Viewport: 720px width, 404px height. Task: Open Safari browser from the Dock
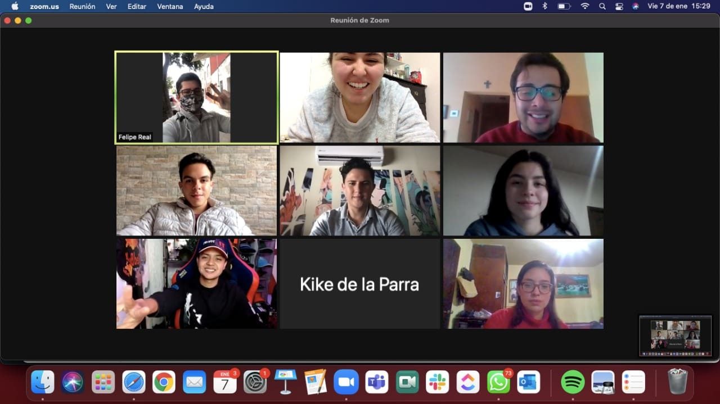pos(134,382)
